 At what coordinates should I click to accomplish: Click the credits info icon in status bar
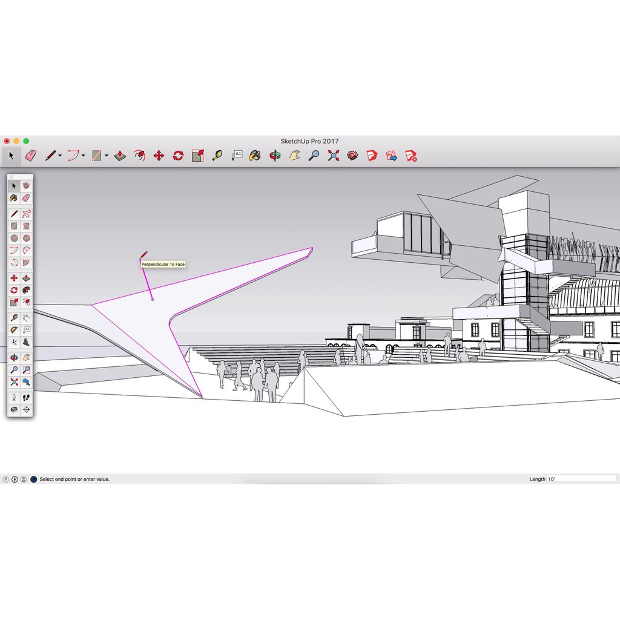click(15, 479)
